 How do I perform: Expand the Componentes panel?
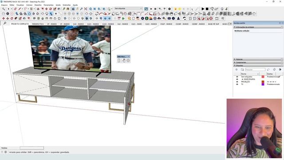(235, 62)
